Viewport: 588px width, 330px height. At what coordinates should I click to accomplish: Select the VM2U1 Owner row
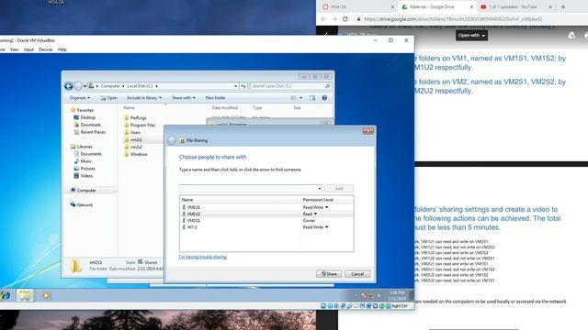(x=266, y=221)
